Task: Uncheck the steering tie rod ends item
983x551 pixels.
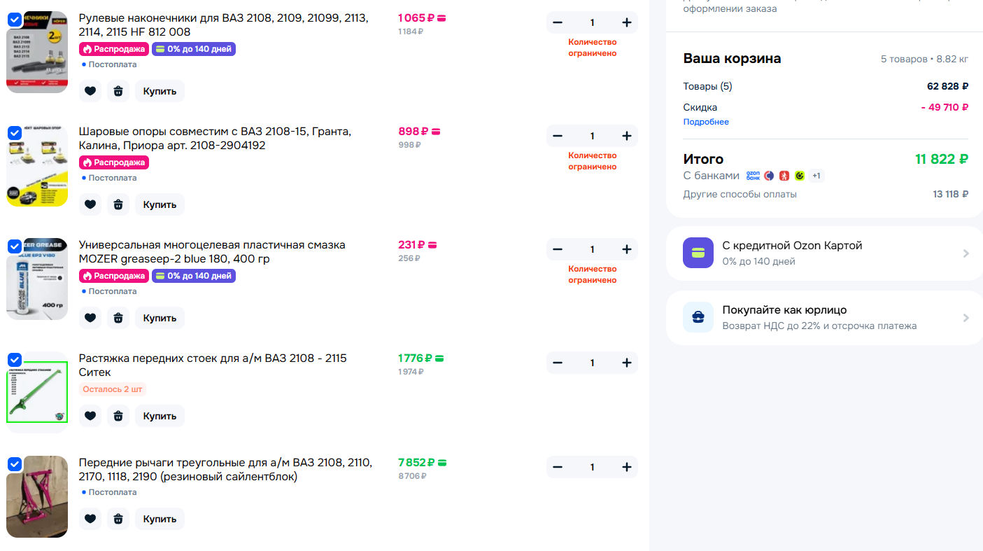Action: point(15,20)
